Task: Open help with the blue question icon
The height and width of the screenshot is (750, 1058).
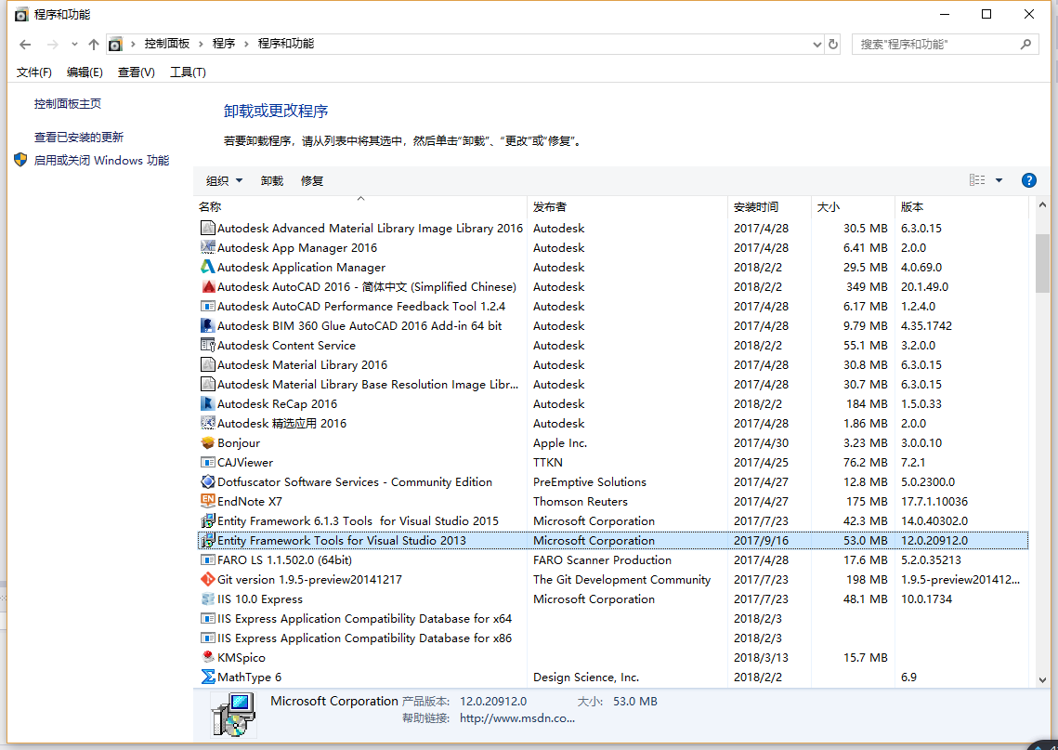Action: coord(1029,180)
